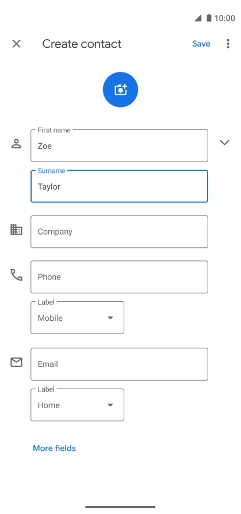Screen dimensions: 241x514
Task: Tap the bottom navigation gesture handle
Action: pyautogui.click(x=120, y=507)
